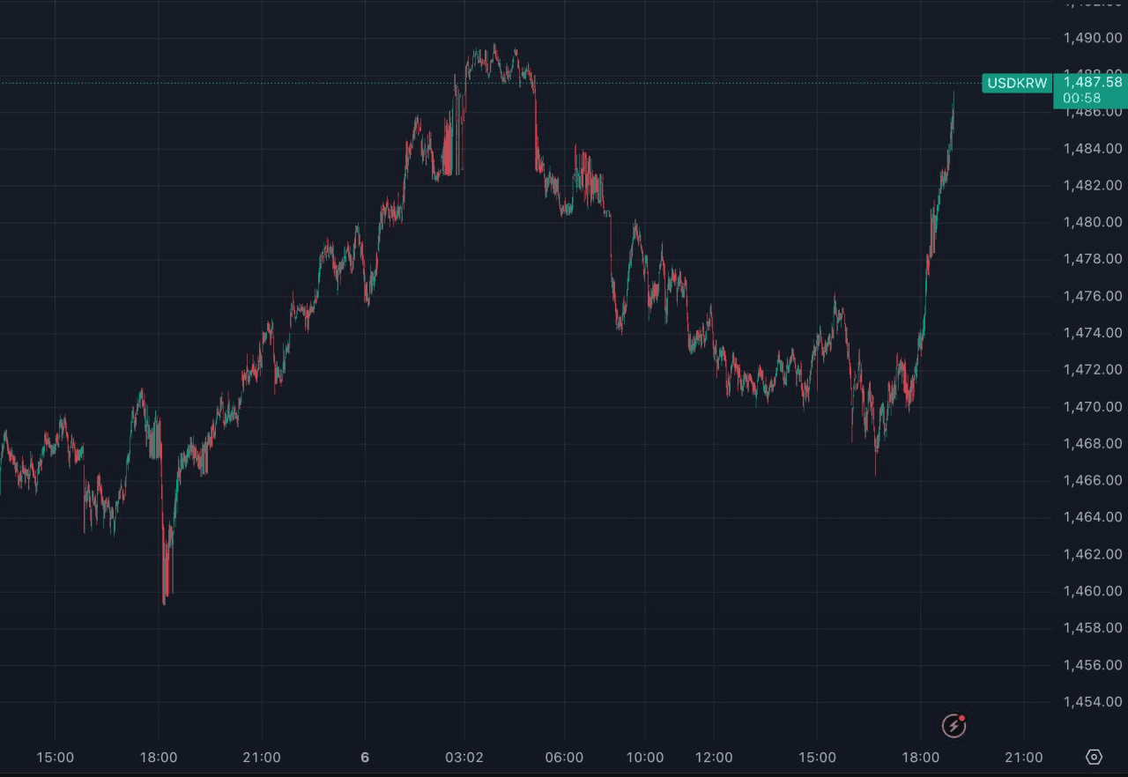Viewport: 1128px width, 777px height.
Task: Click the 00:58 bar countdown timer
Action: [1081, 98]
